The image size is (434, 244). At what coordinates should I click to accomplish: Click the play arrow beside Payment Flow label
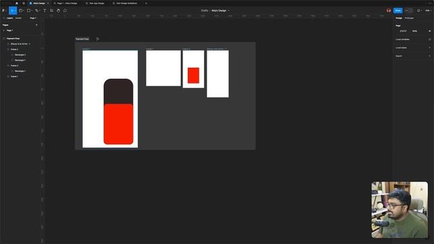click(98, 39)
